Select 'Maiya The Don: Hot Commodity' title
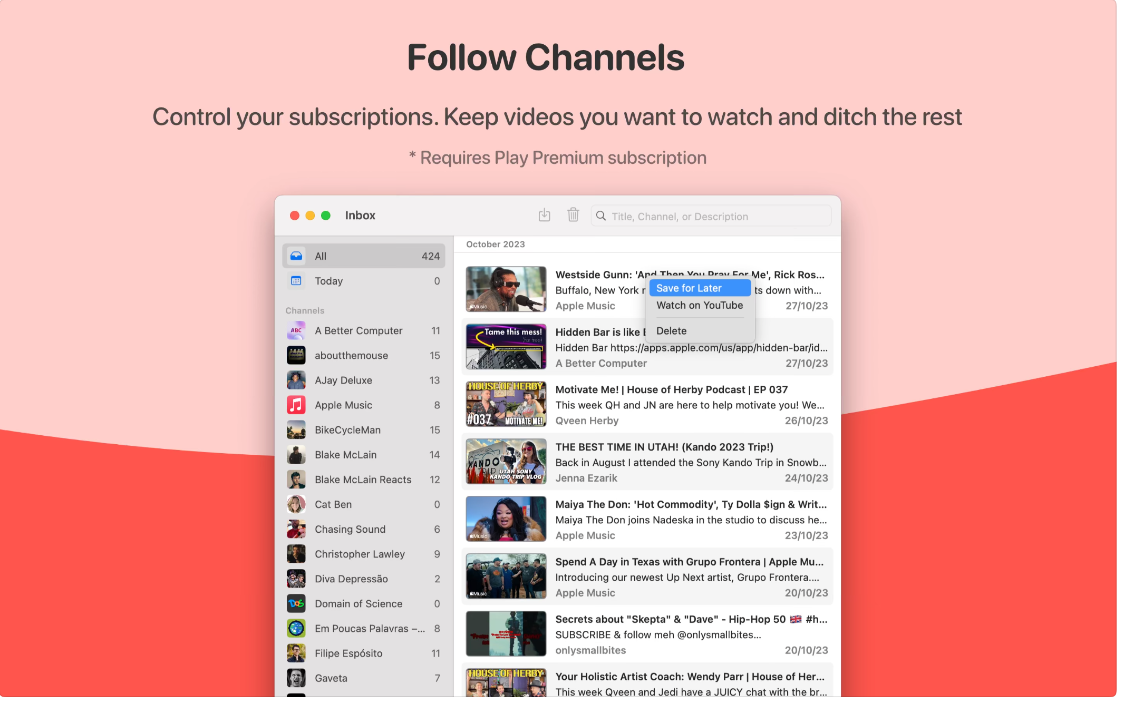 point(691,504)
